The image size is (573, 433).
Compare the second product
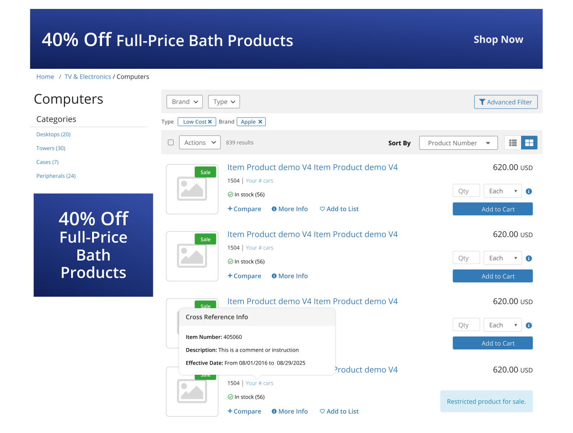pos(244,276)
